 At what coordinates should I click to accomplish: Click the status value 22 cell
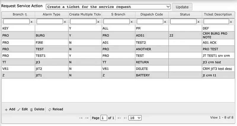point(185,35)
